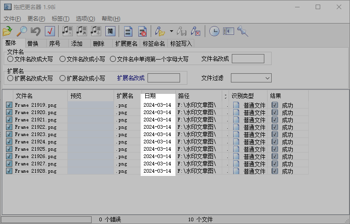The width and height of the screenshot is (350, 224).
Task: Click the 识别类型 column header
Action: coord(248,96)
